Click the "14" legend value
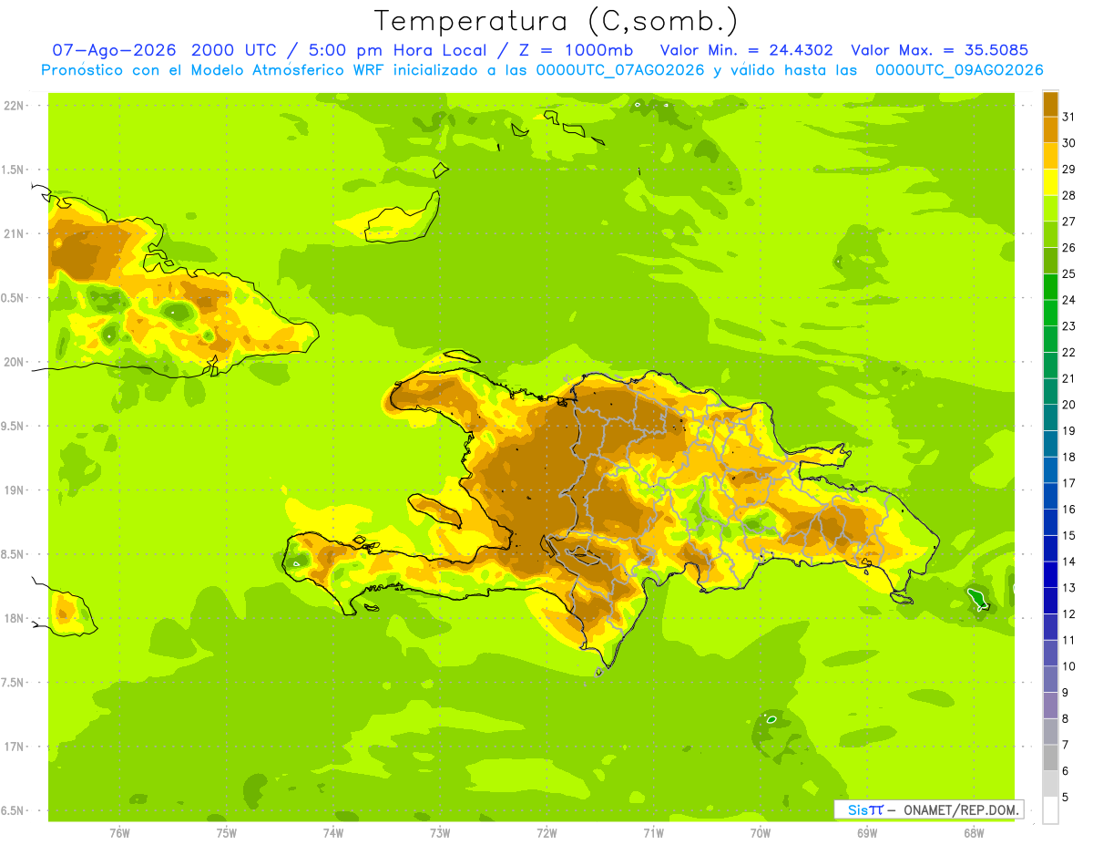Image resolution: width=1093 pixels, height=845 pixels. pyautogui.click(x=1069, y=562)
